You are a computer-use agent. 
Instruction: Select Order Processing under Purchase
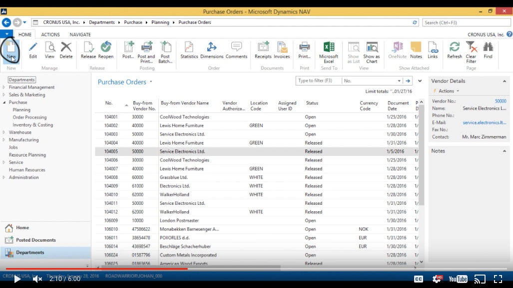pos(29,117)
